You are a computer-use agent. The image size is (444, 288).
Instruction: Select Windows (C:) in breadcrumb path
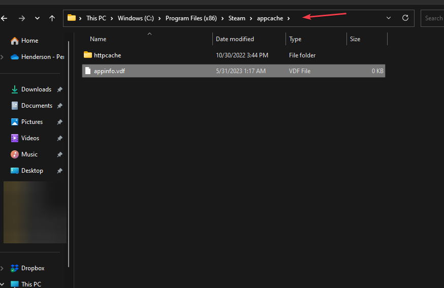[x=136, y=18]
